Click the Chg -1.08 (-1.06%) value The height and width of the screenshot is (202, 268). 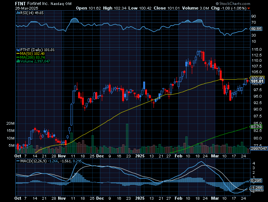229,8
